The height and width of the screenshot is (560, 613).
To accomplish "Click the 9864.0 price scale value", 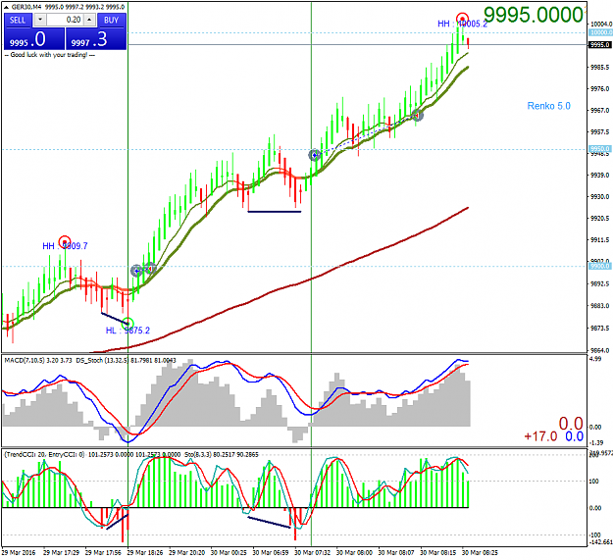I will click(x=599, y=350).
